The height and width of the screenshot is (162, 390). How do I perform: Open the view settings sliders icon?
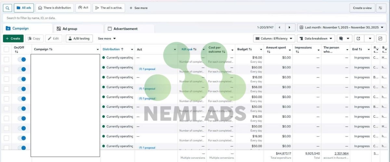tap(381, 8)
